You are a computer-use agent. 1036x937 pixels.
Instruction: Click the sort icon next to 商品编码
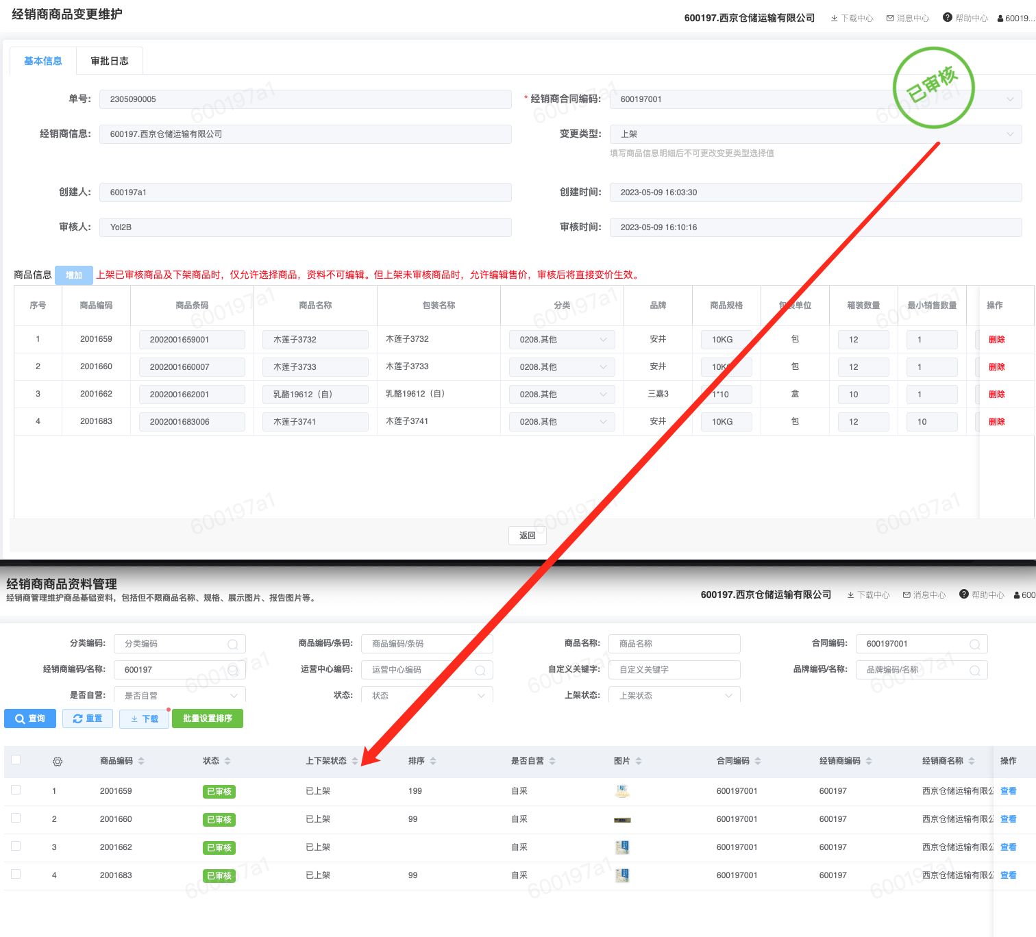point(141,761)
